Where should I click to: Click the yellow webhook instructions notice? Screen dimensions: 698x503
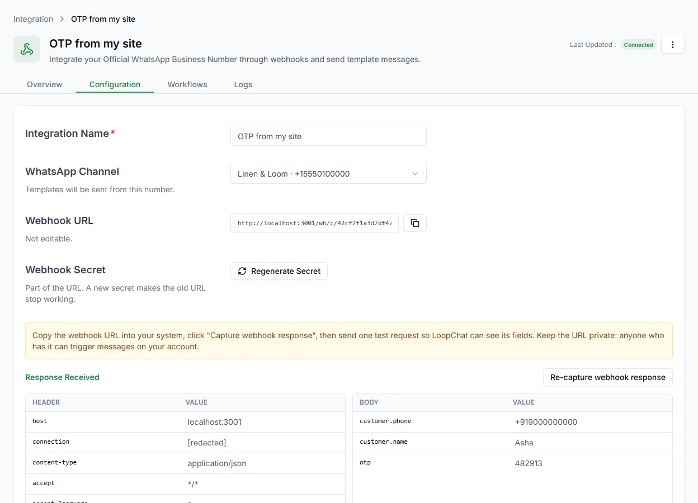click(349, 341)
